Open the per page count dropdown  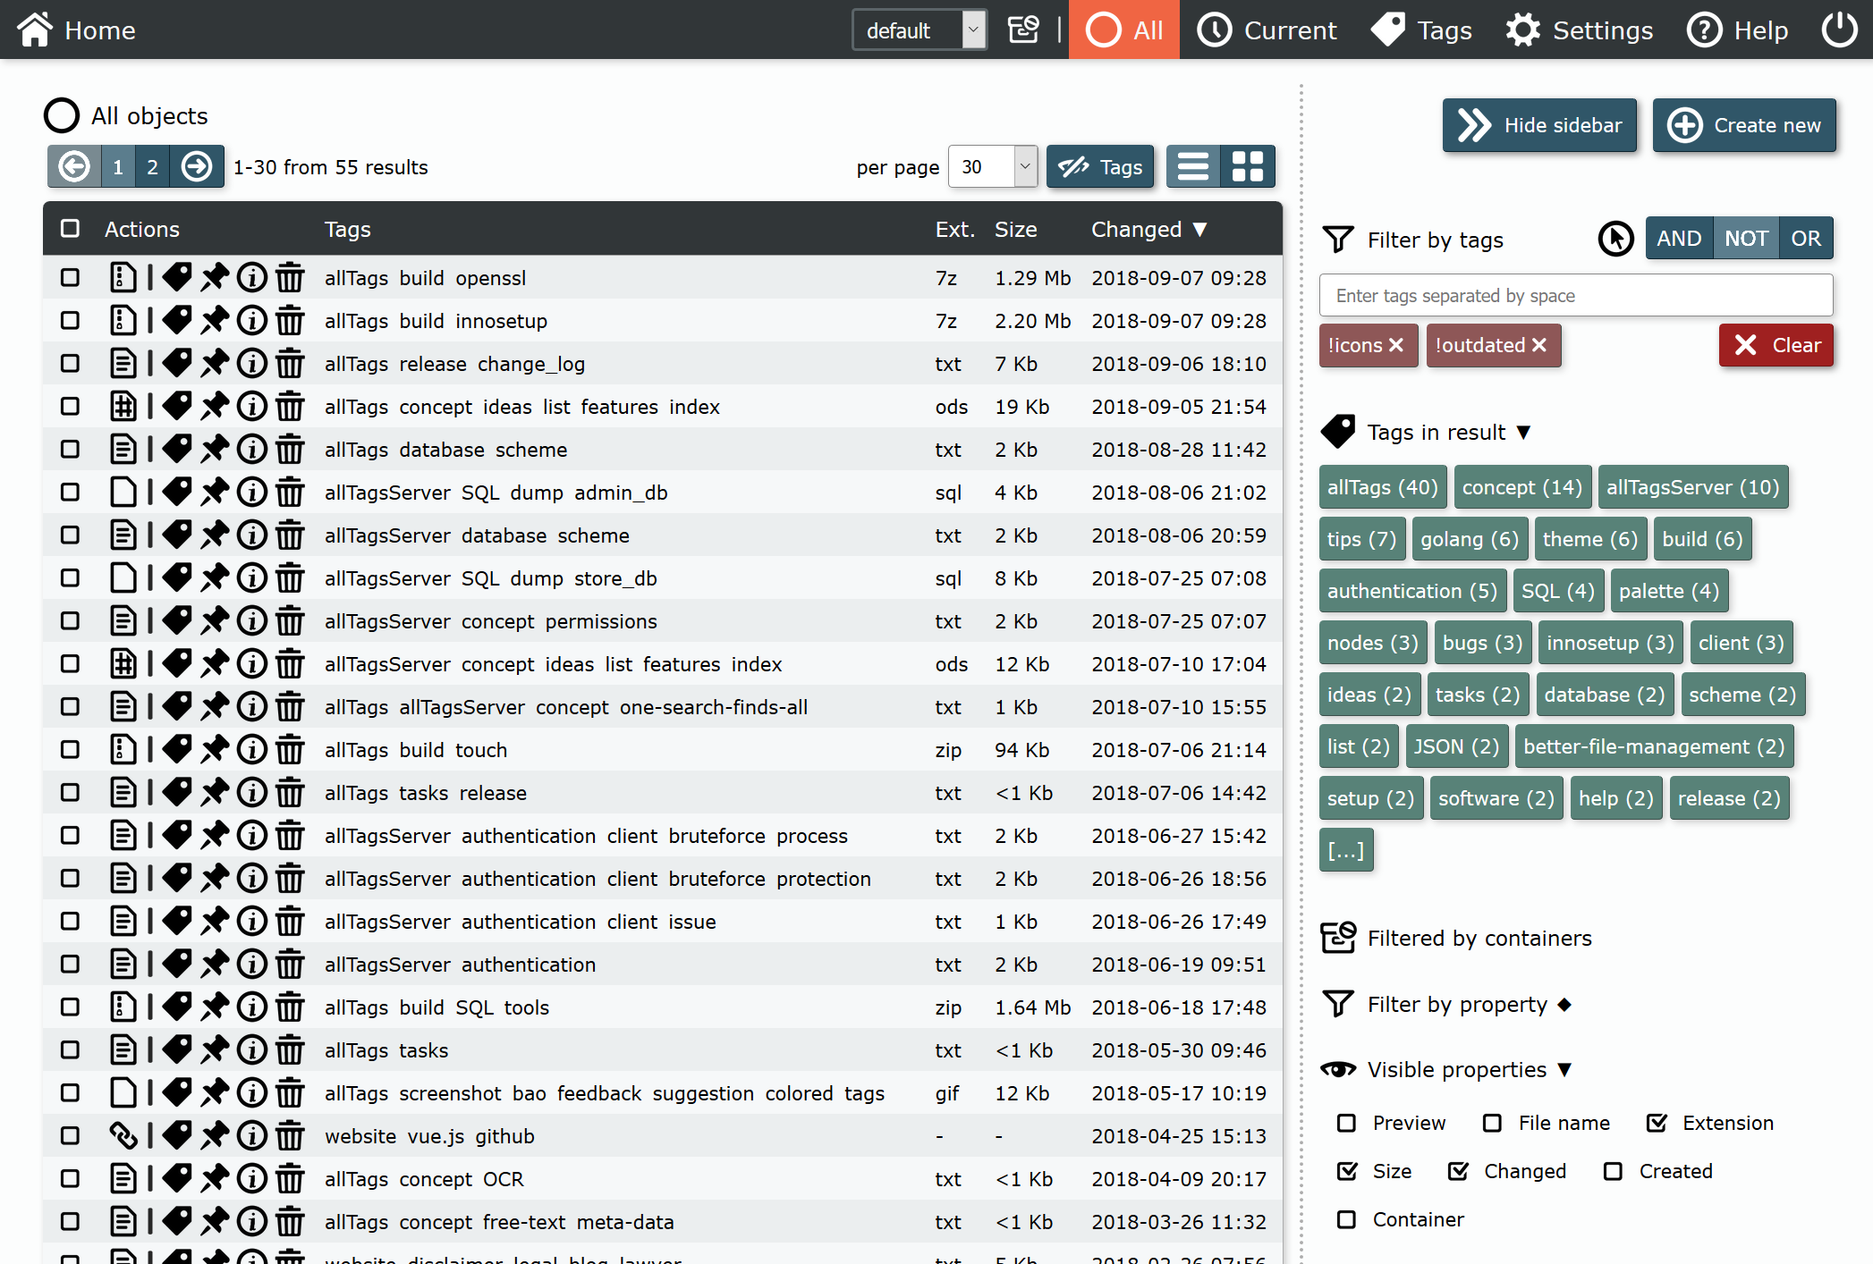click(993, 167)
